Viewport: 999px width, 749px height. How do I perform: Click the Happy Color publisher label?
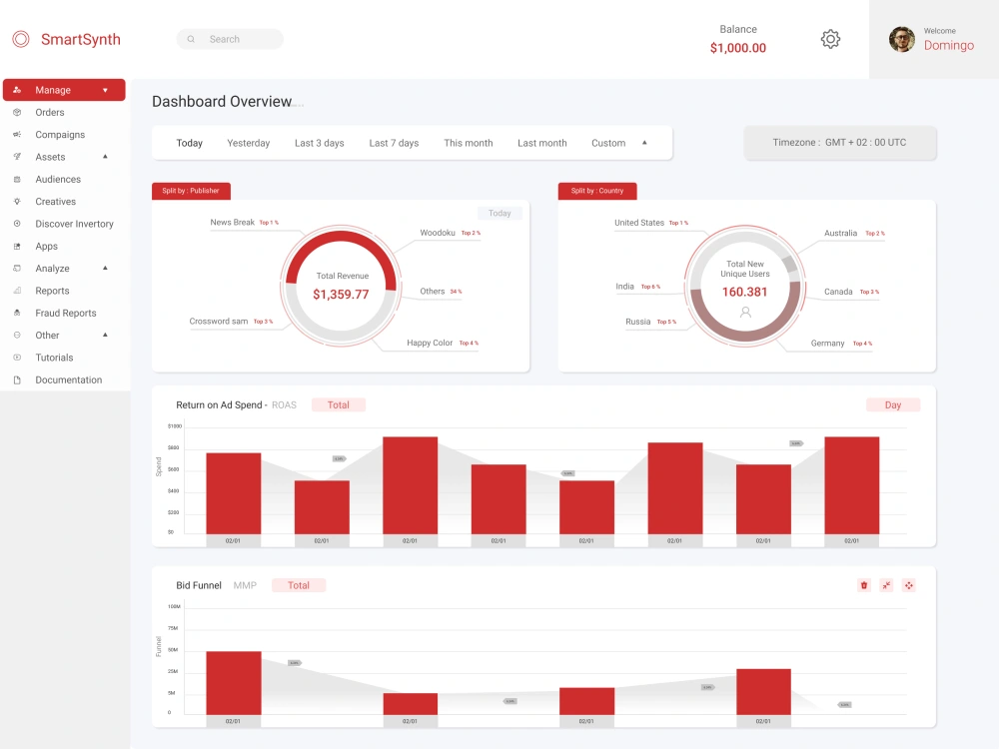click(430, 343)
